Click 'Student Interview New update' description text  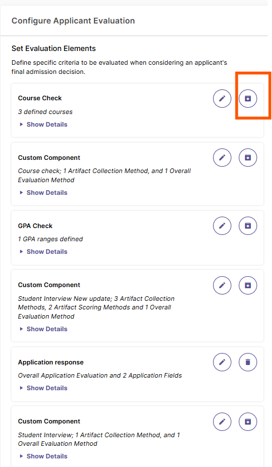click(x=96, y=307)
